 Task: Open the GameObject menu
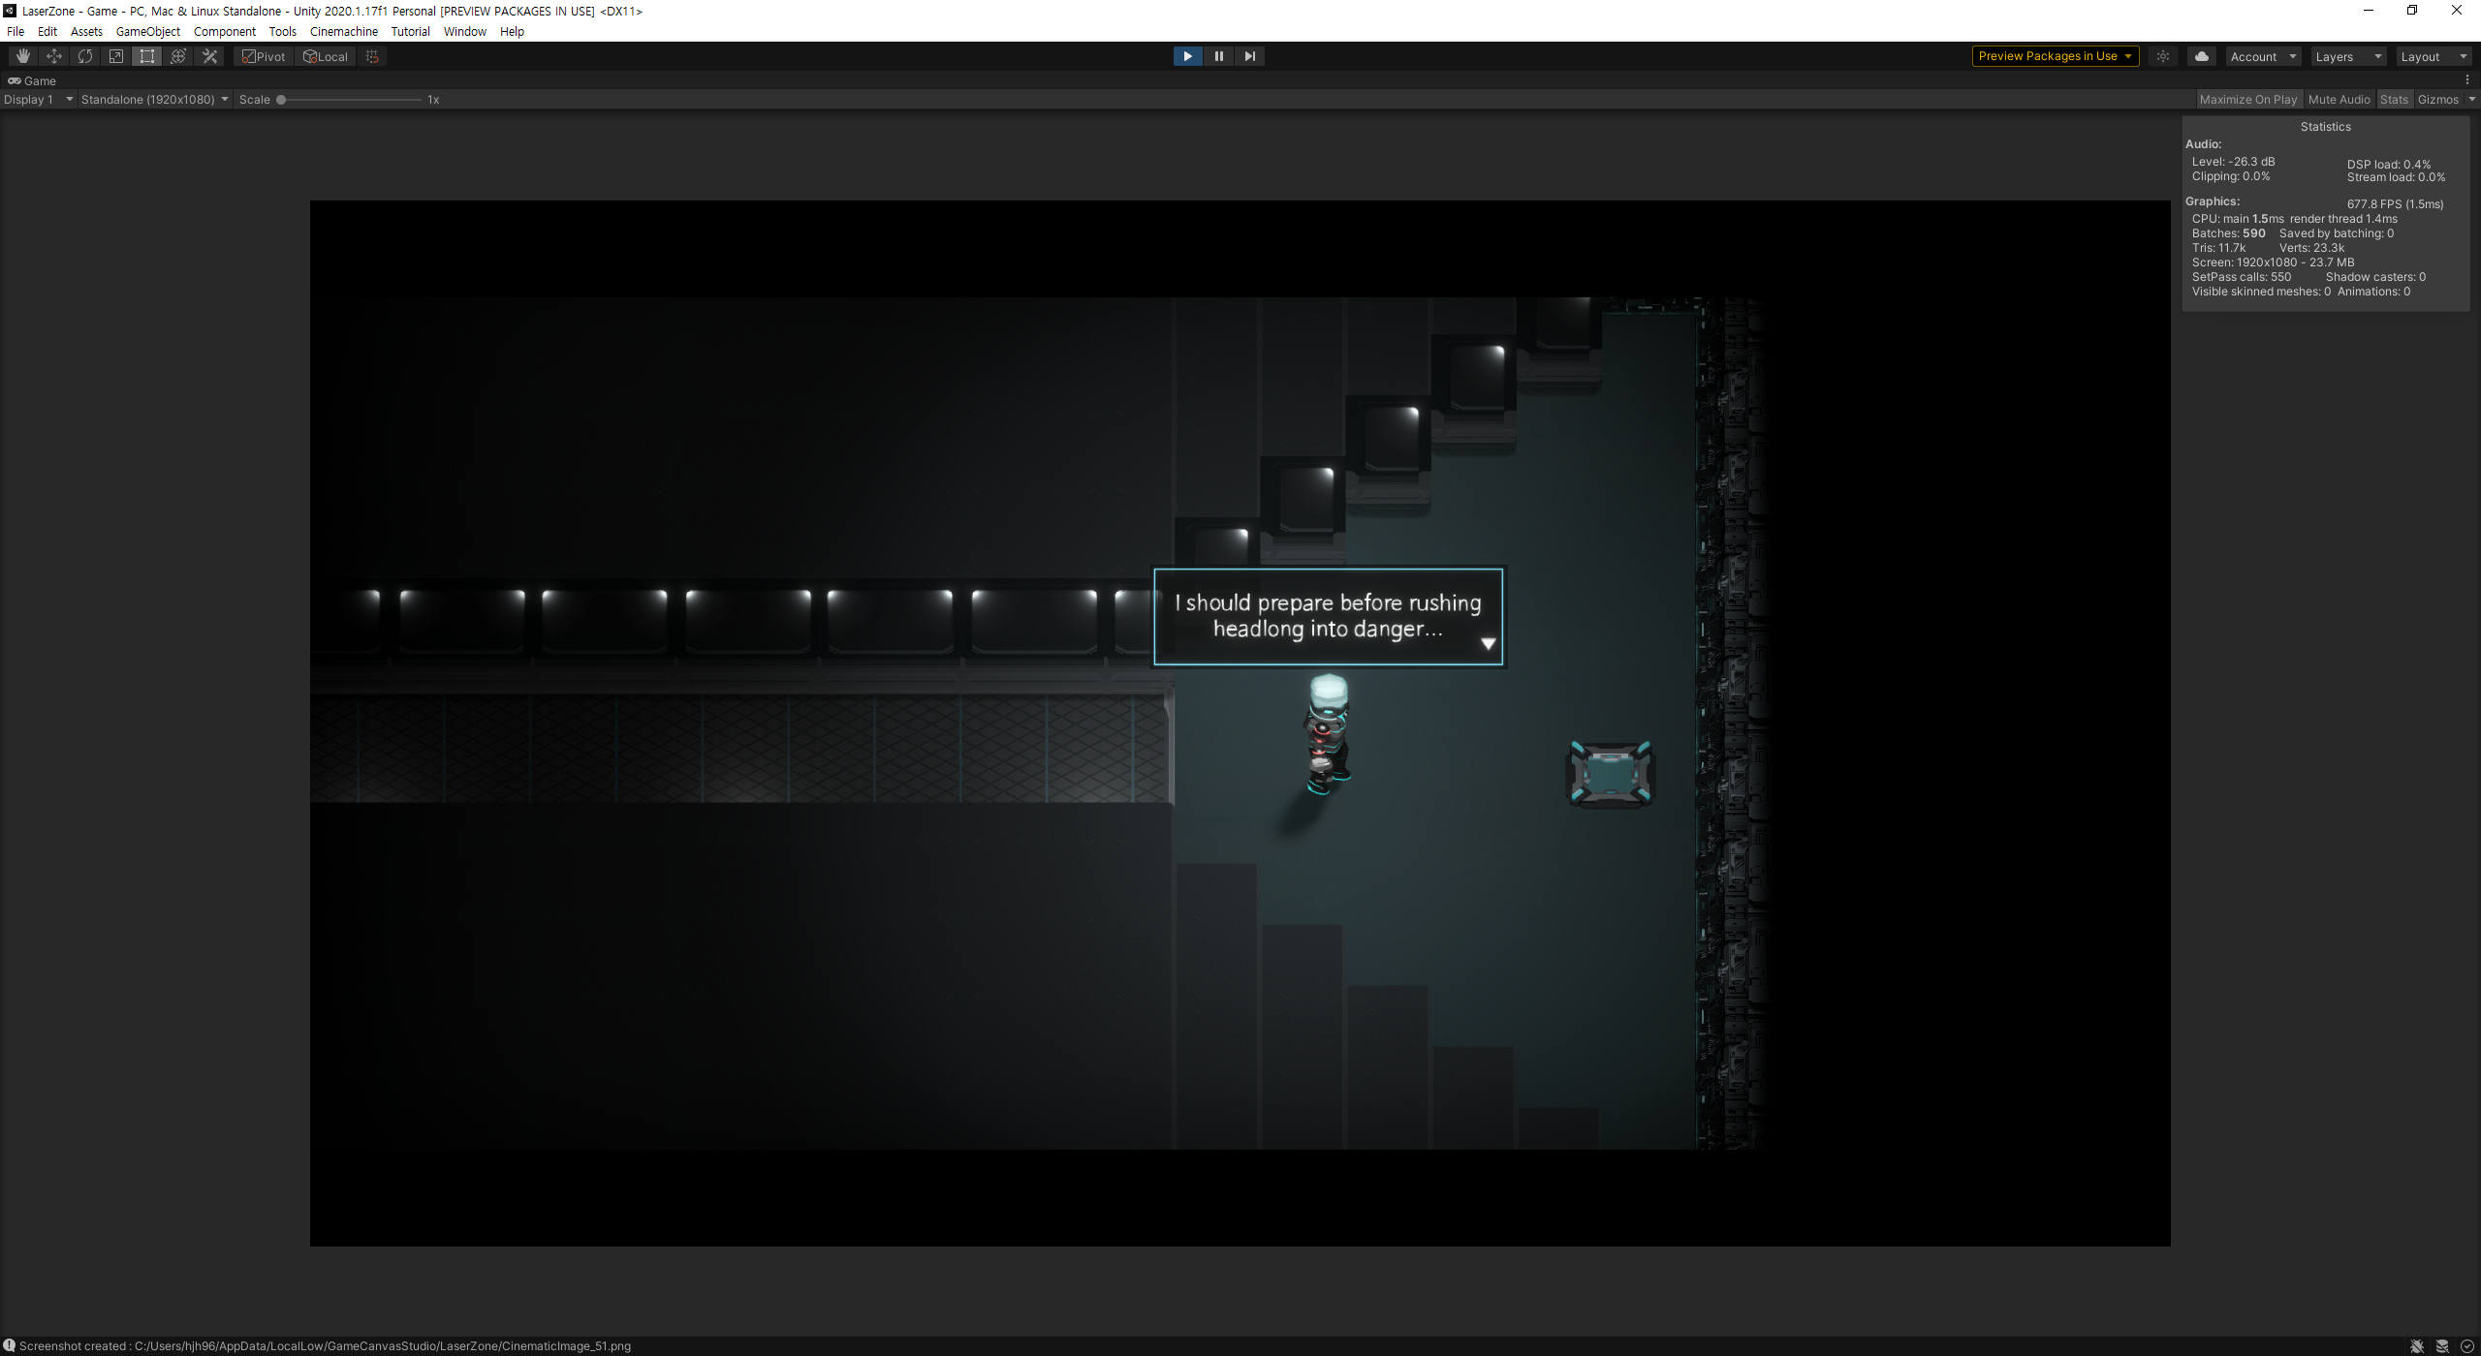pos(148,32)
